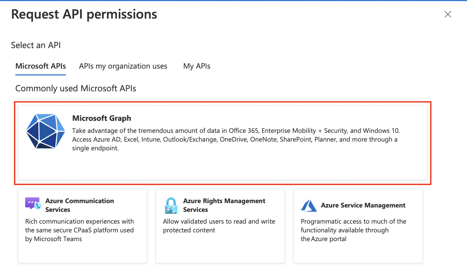Click the 'Request API permissions' title
This screenshot has width=467, height=269.
84,14
